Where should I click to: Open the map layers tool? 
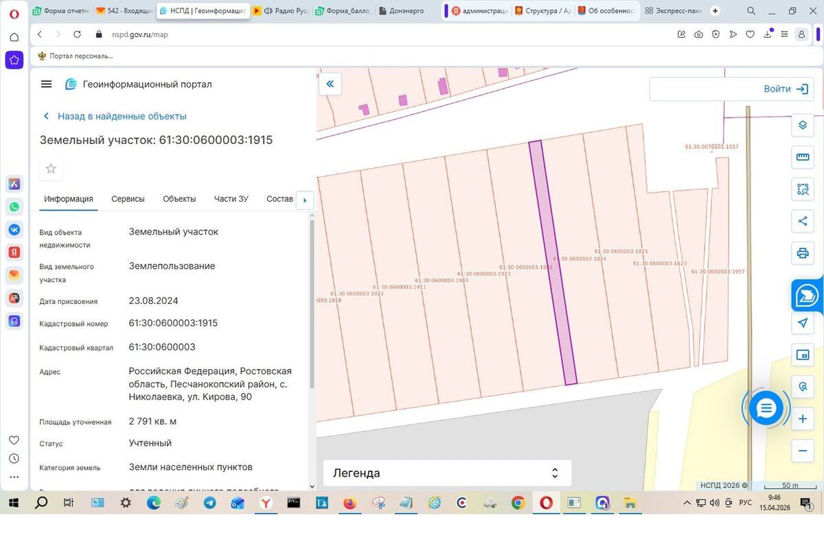pyautogui.click(x=802, y=126)
